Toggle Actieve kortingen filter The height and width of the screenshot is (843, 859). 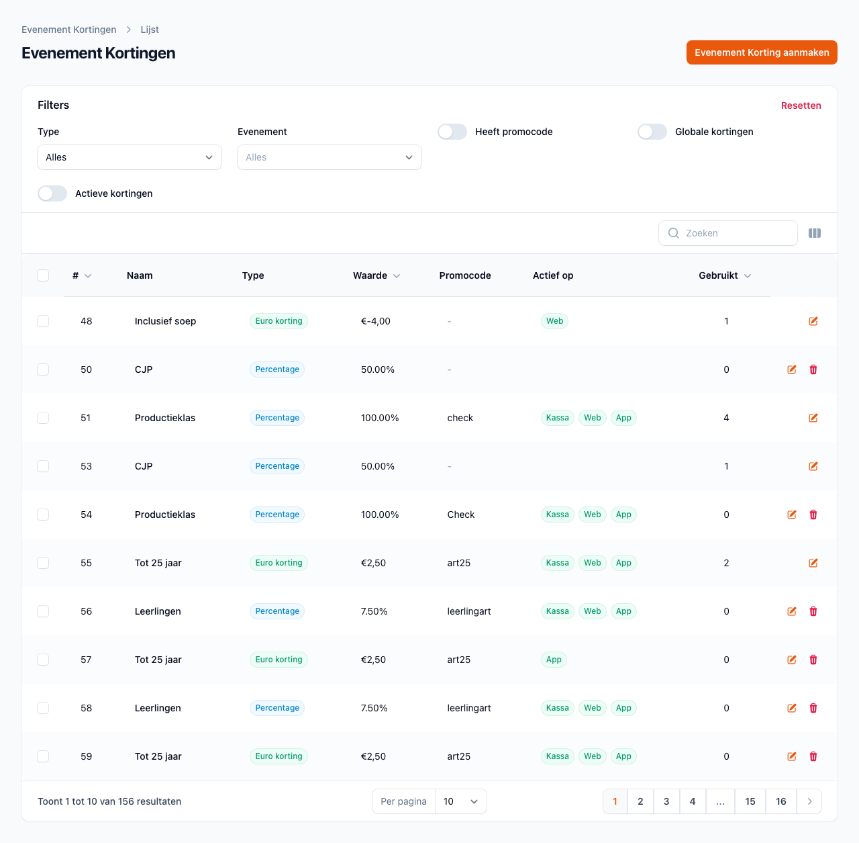52,193
